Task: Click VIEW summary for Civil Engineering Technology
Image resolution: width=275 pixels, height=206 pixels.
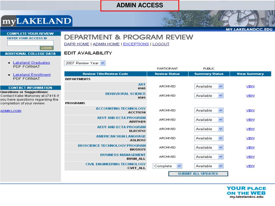Action: tap(250, 166)
